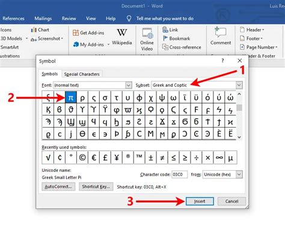
Task: Select the sigma symbol in grid
Action: click(105, 97)
